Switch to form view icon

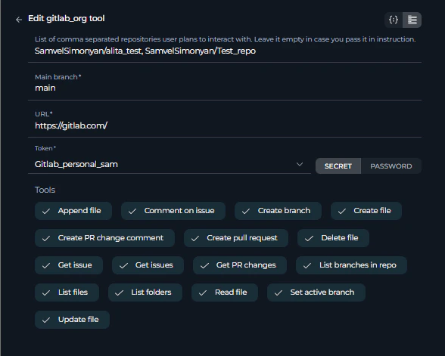(412, 20)
